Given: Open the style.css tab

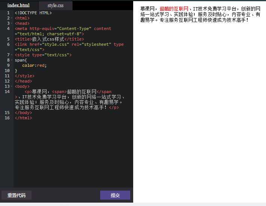Looking at the screenshot, I should pyautogui.click(x=56, y=5).
